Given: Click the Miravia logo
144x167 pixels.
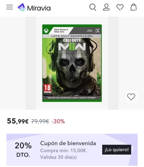Looking at the screenshot, I should pyautogui.click(x=34, y=8).
